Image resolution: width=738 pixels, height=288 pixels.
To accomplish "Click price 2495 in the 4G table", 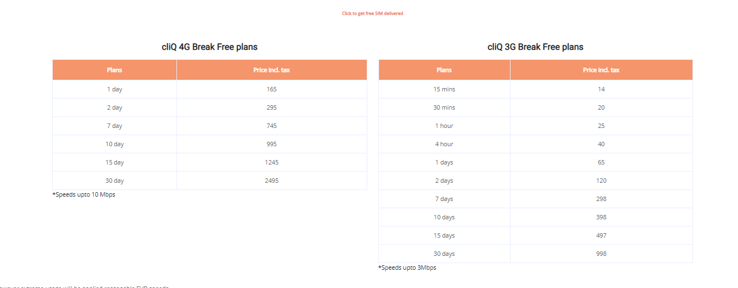I will pos(271,181).
